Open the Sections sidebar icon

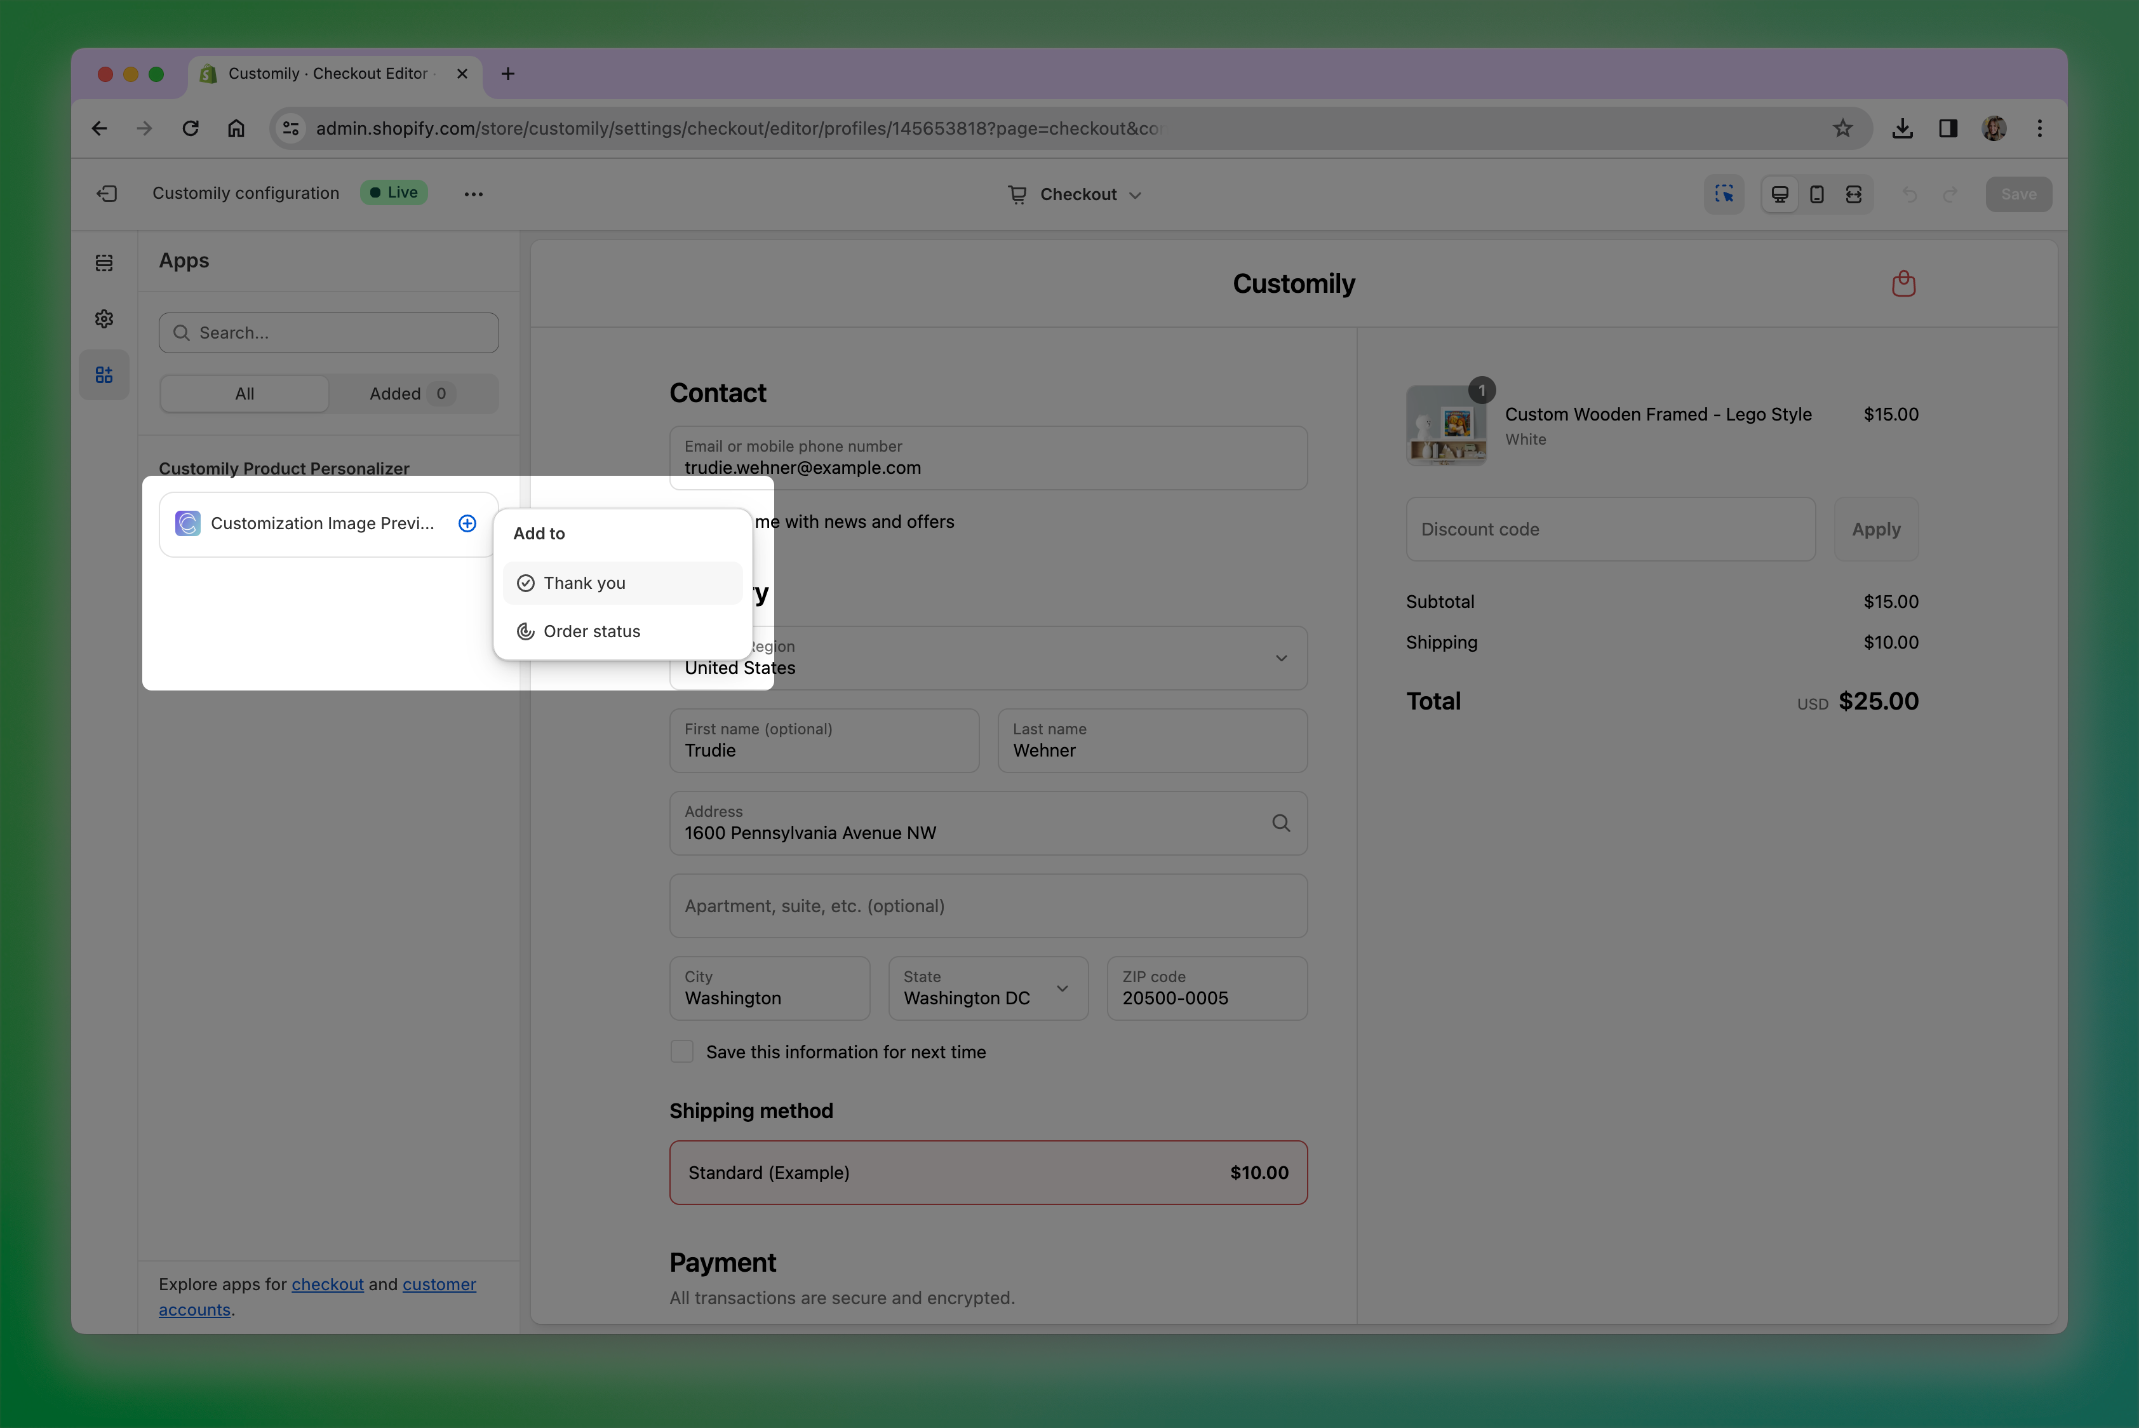tap(104, 263)
